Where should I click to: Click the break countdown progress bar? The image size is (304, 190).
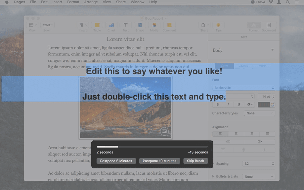pyautogui.click(x=152, y=147)
